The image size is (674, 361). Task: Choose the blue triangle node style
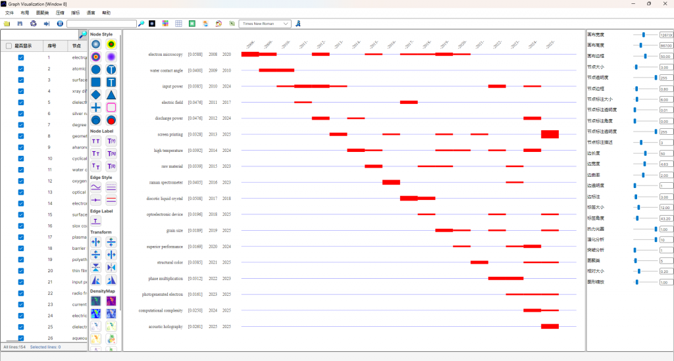coord(111,95)
